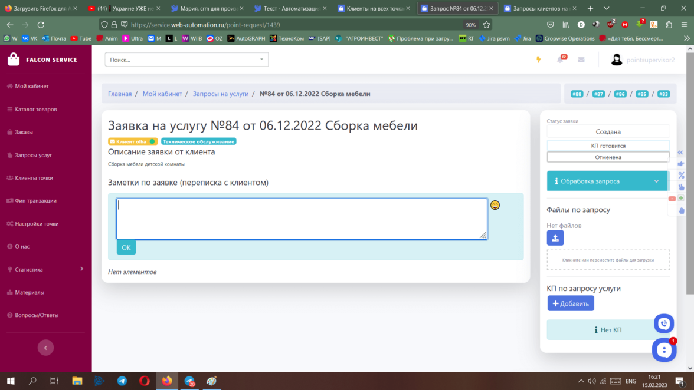Follow the Запросы на услуги breadcrumb link
694x390 pixels.
tap(220, 94)
